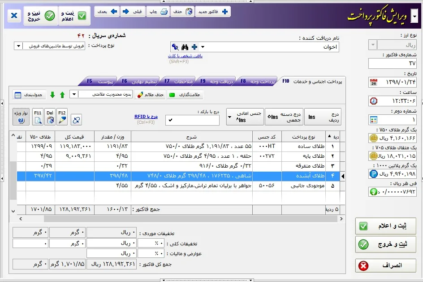Click the درج با RFID link
This screenshot has width=423, height=282.
146,117
